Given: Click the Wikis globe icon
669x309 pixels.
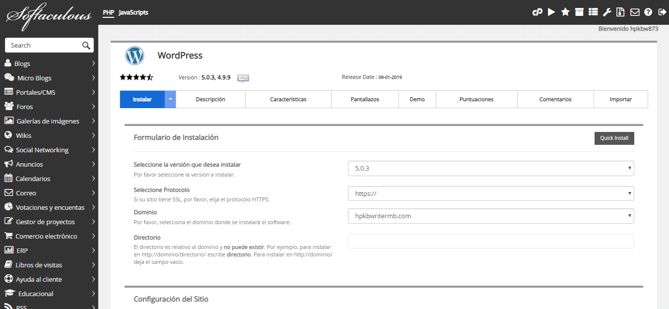Looking at the screenshot, I should coord(8,135).
